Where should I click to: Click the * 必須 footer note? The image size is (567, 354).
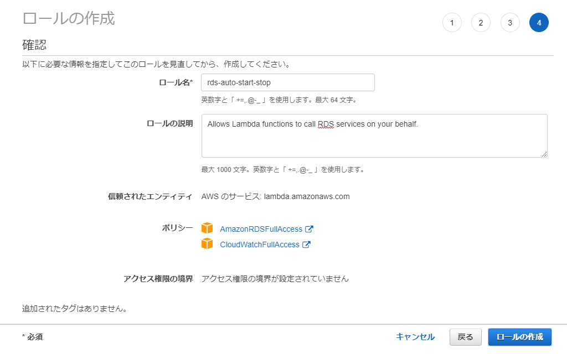[x=33, y=337]
